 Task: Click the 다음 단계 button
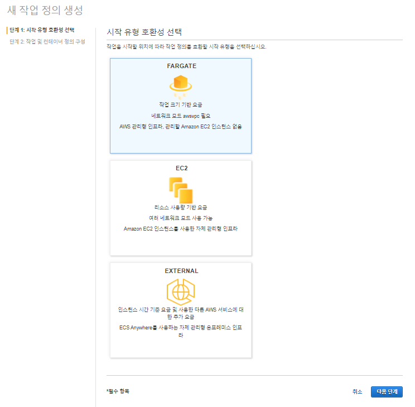tap(387, 391)
